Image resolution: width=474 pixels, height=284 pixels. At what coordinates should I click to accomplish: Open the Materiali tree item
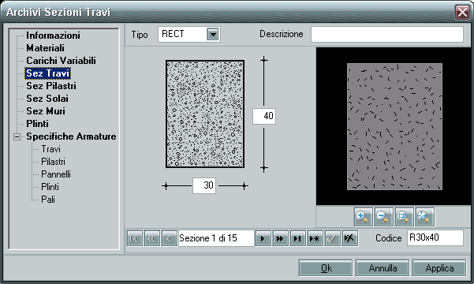(x=45, y=48)
